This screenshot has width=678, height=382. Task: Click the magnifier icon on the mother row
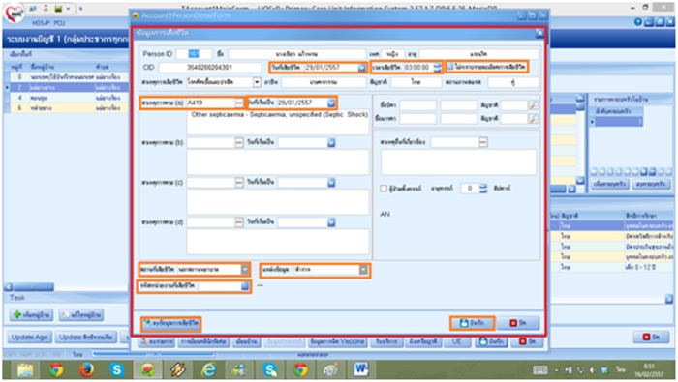click(534, 118)
